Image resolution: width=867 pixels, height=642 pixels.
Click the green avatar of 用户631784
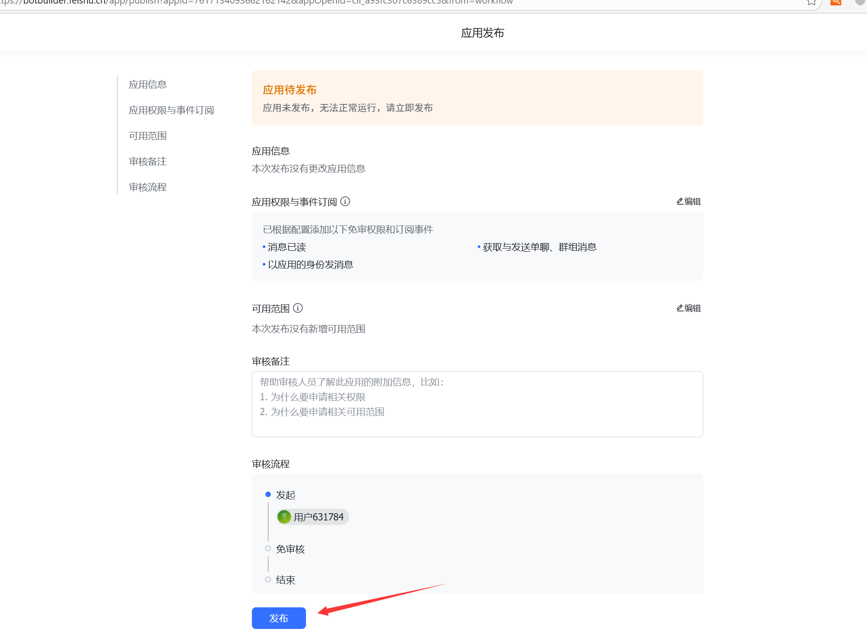tap(284, 517)
